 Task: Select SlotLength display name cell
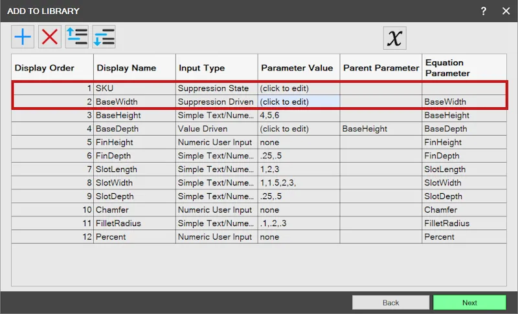[135, 169]
